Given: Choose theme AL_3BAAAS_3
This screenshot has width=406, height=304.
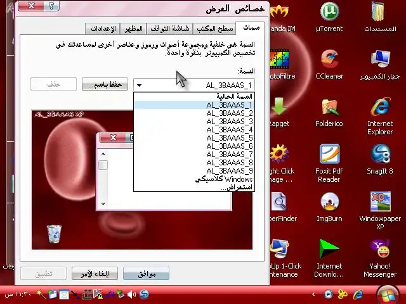Looking at the screenshot, I should (194, 122).
